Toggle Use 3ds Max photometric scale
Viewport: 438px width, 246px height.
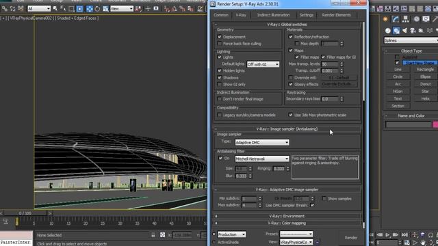[291, 115]
